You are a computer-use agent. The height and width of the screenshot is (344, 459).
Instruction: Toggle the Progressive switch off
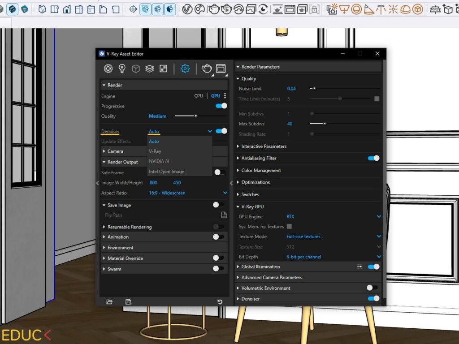[221, 106]
